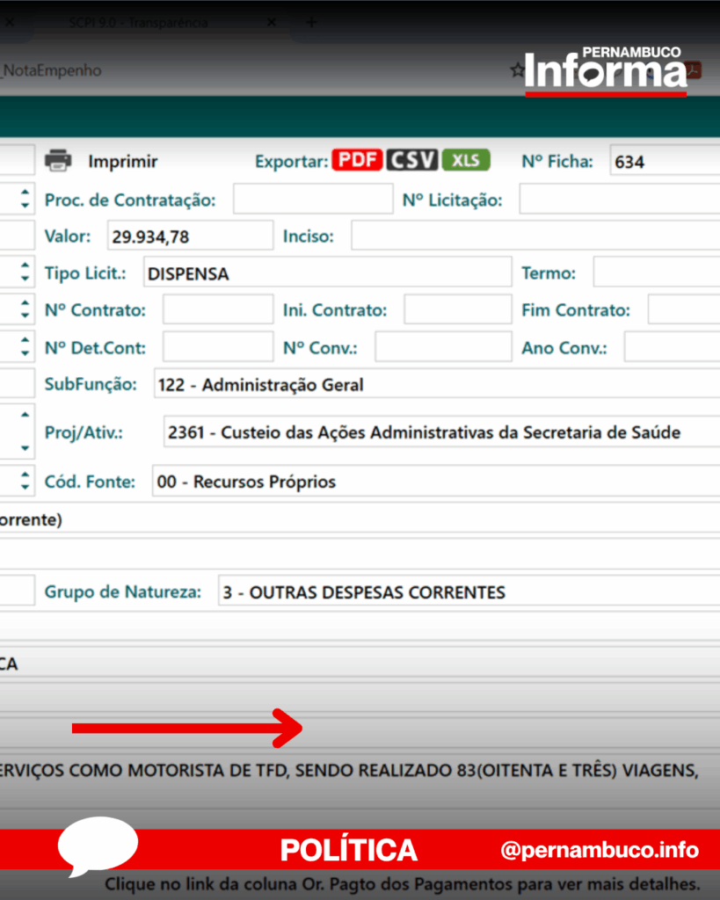Click the empty Proc. de Contratação field
Image resolution: width=720 pixels, height=900 pixels.
coord(312,200)
